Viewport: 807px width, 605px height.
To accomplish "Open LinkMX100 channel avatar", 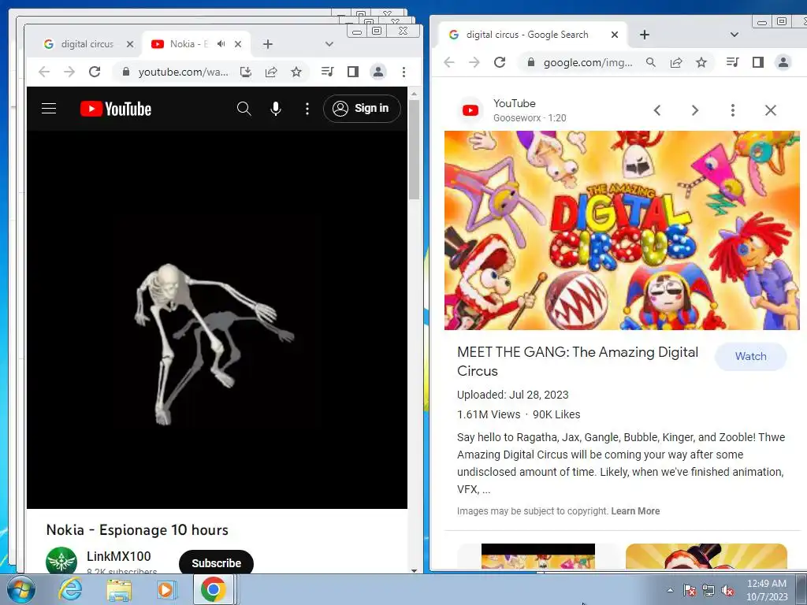I will point(61,561).
